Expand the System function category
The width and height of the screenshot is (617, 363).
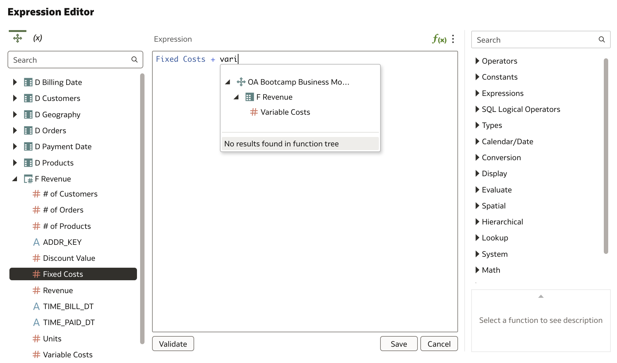tap(477, 254)
